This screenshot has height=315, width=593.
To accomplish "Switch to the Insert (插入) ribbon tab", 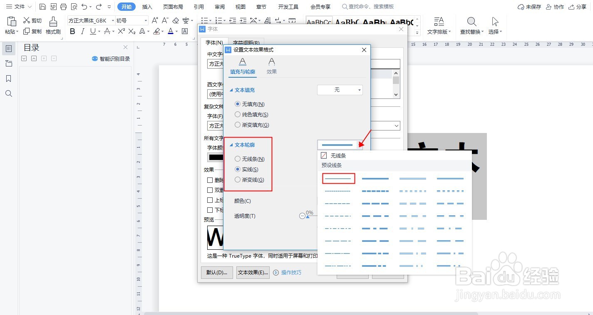I will [x=147, y=7].
